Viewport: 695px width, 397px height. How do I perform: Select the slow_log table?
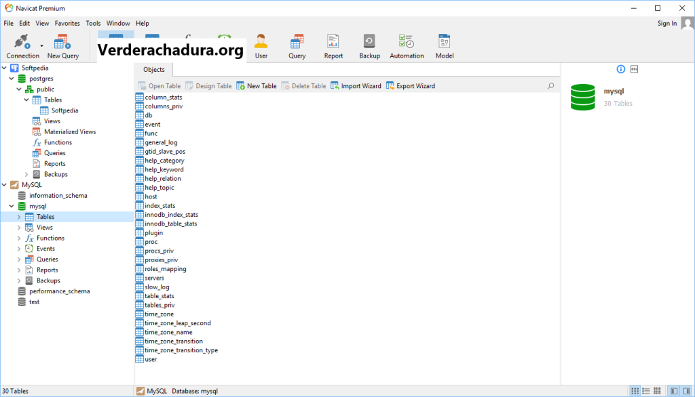click(x=153, y=287)
